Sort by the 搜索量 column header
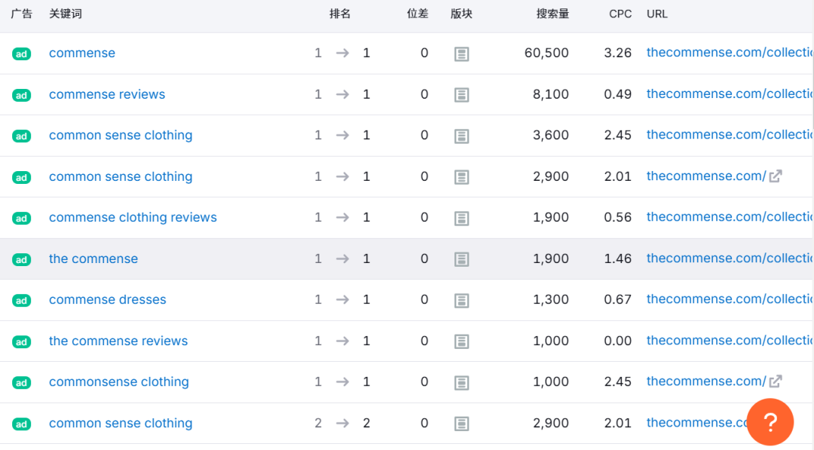Image resolution: width=814 pixels, height=450 pixels. (x=553, y=14)
